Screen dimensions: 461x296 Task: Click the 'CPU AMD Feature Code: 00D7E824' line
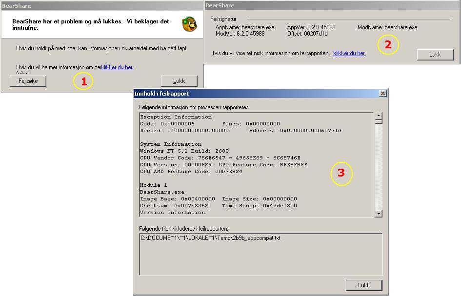[x=191, y=172]
